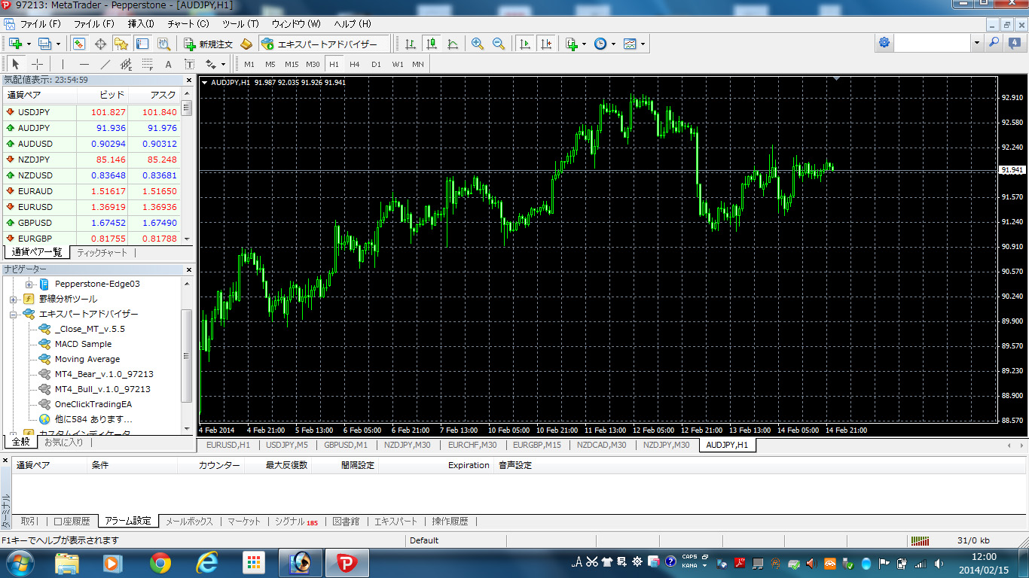This screenshot has height=578, width=1029.
Task: Collapse the エキスパートアドバイザー tree node
Action: pyautogui.click(x=14, y=314)
